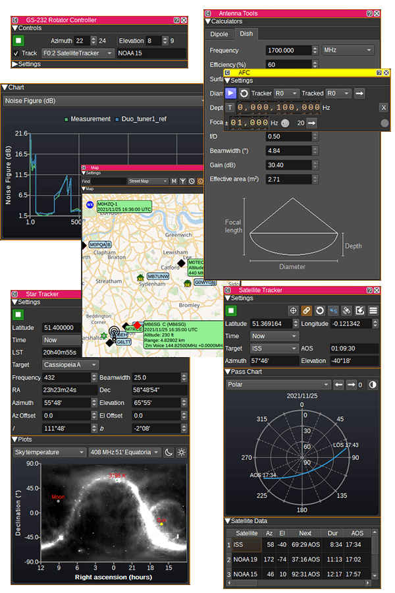This screenshot has height=593, width=395.
Task: Click the Satellite Tracker crosshair target icon
Action: [x=293, y=311]
